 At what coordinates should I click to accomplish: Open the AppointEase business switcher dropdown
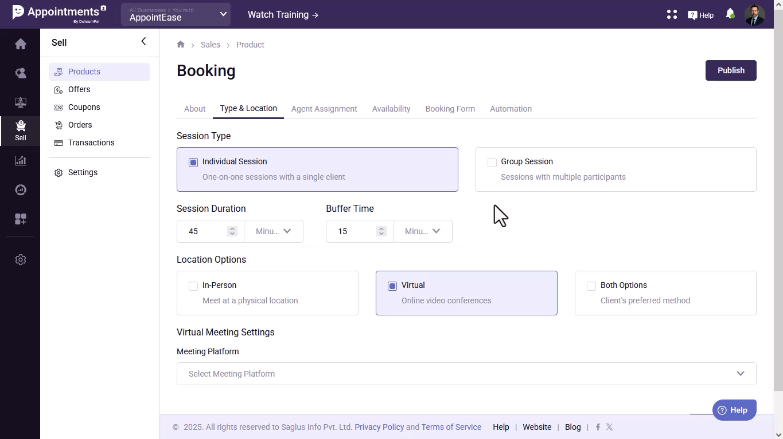point(176,15)
